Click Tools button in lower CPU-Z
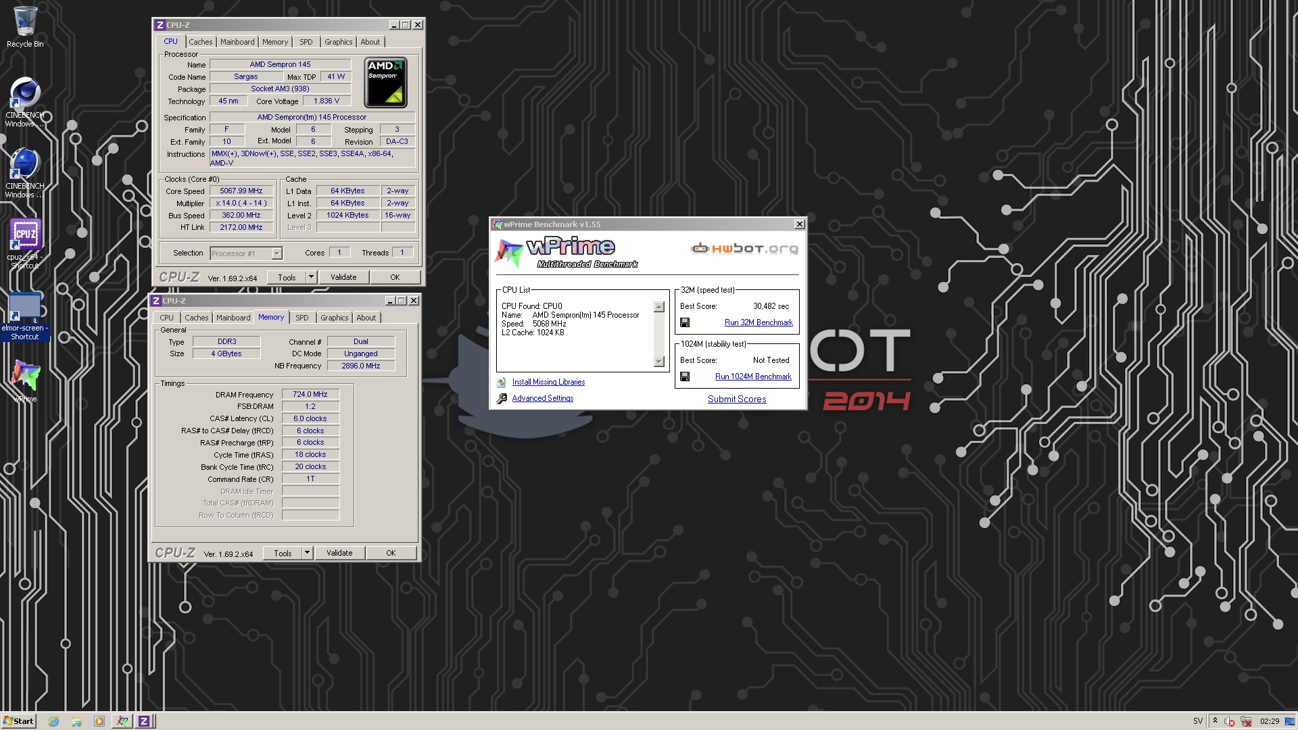This screenshot has height=730, width=1298. coord(283,553)
